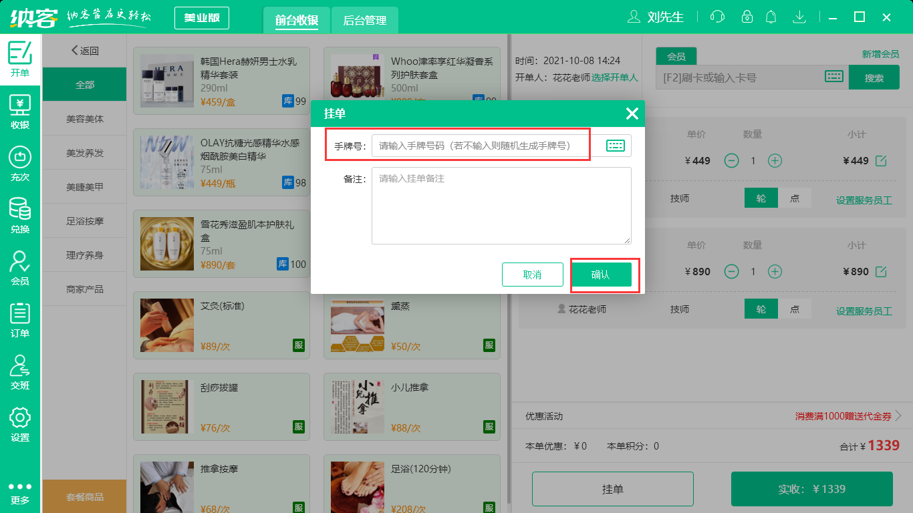Open the 兑换 (exchange) module
This screenshot has height=513, width=913.
pos(20,212)
